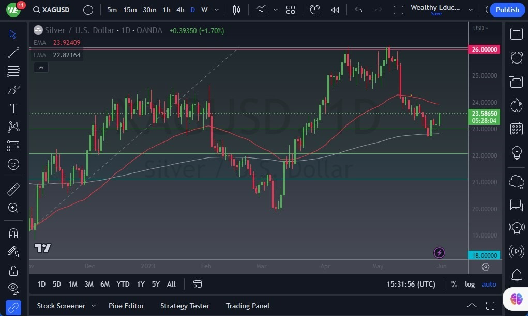The width and height of the screenshot is (528, 316).
Task: Open the alerts clock icon
Action: 516,57
